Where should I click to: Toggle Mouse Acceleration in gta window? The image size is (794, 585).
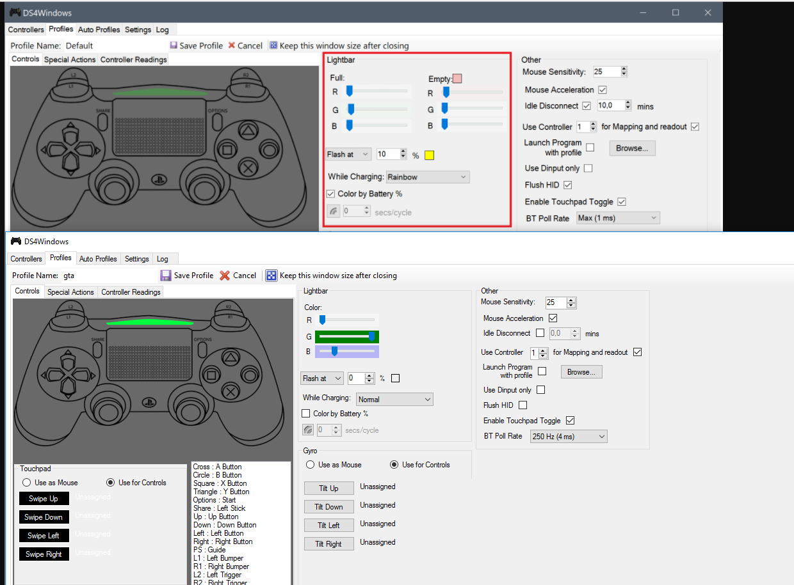(x=553, y=318)
